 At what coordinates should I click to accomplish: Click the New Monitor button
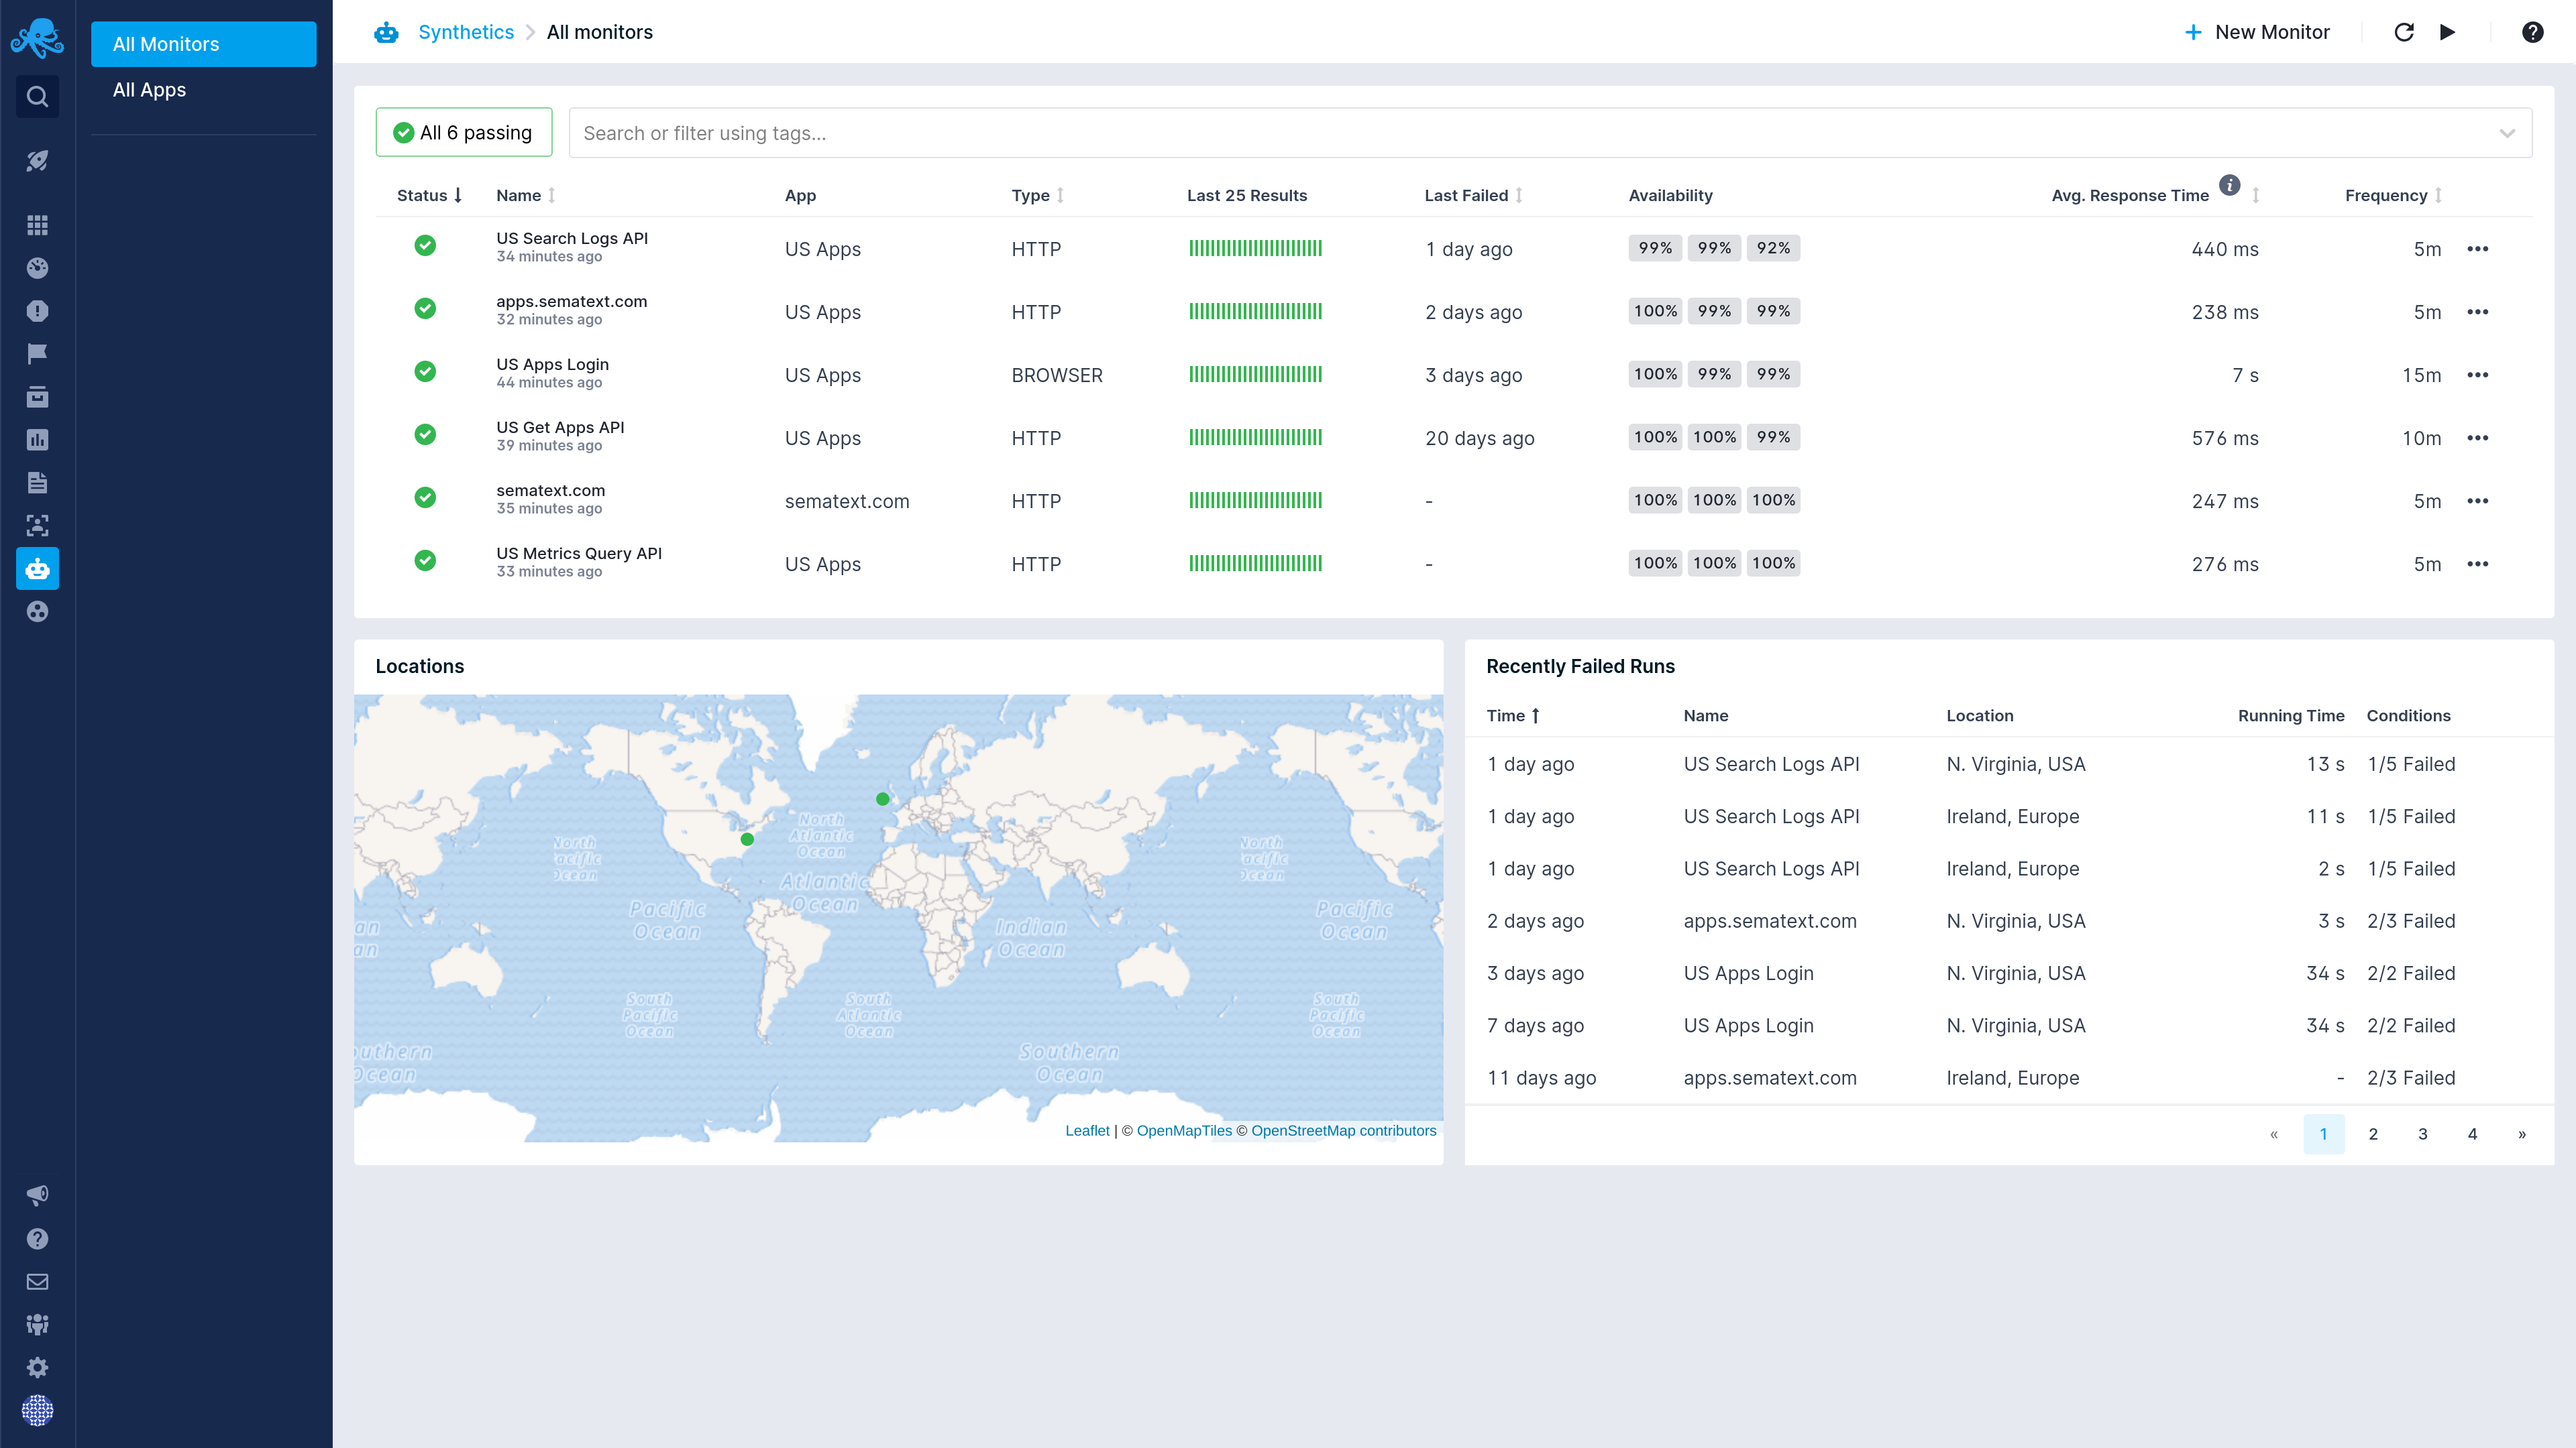pos(2257,32)
